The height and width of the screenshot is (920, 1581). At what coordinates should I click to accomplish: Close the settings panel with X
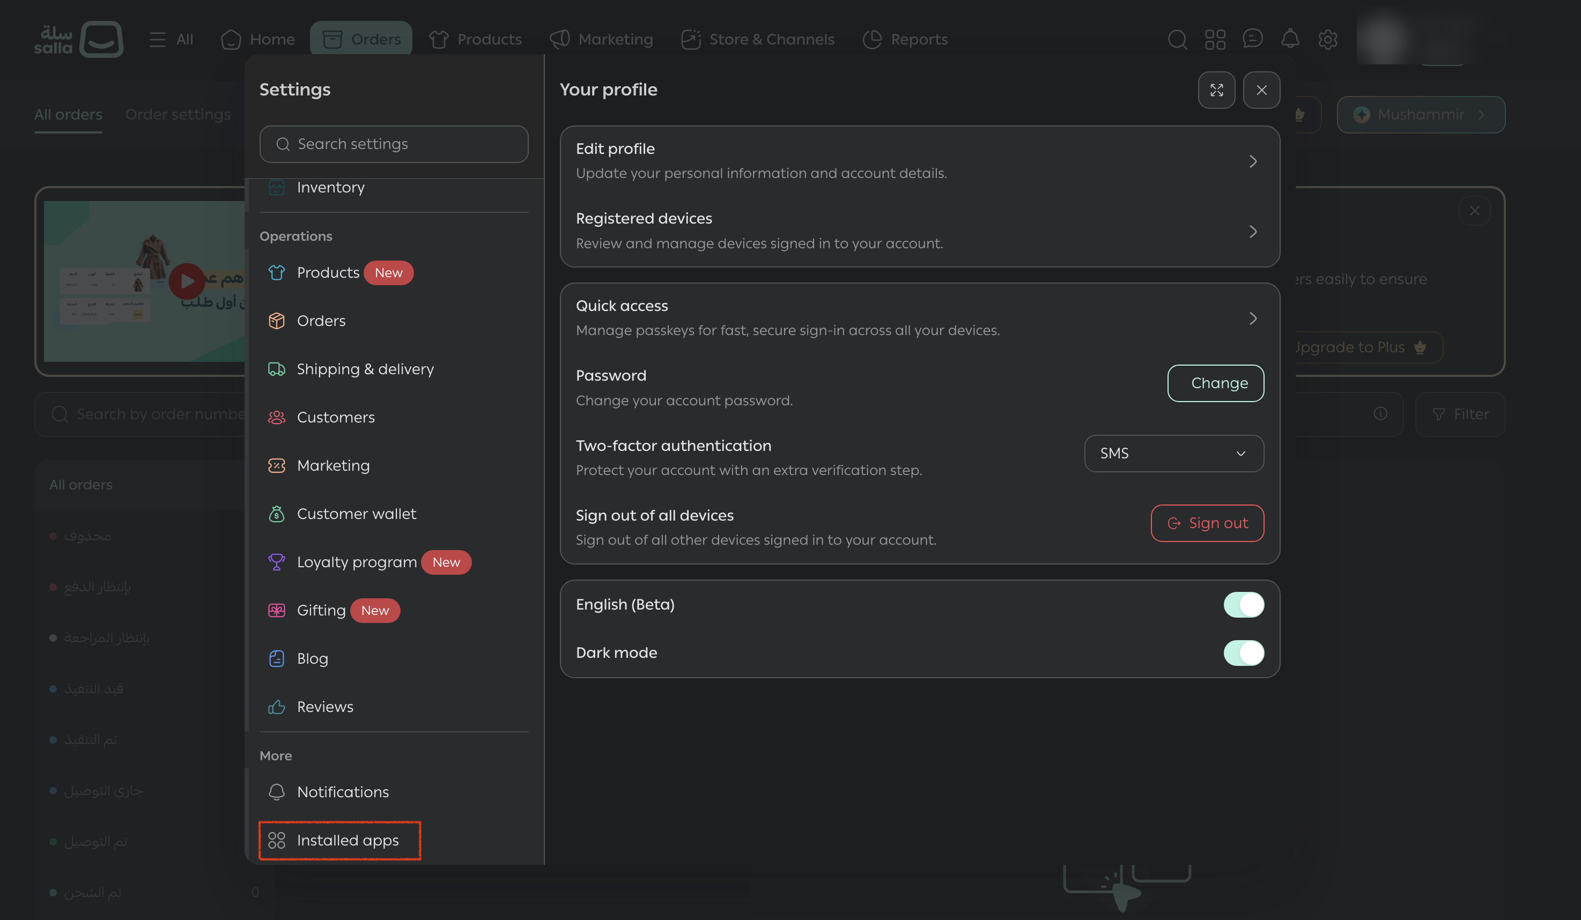pos(1262,90)
